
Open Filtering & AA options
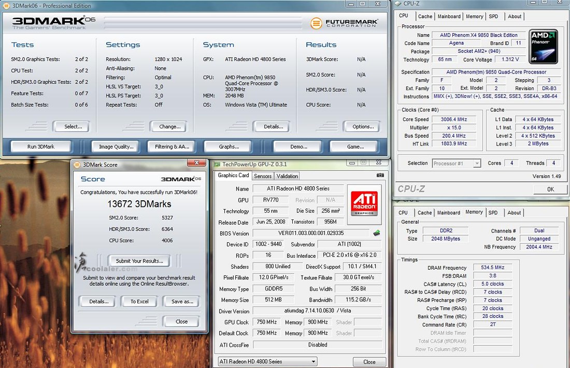click(x=172, y=147)
